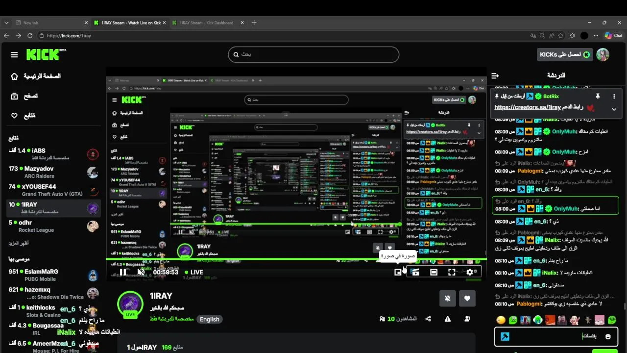Share the 1IRAY stream
This screenshot has height=353, width=627.
(x=429, y=319)
